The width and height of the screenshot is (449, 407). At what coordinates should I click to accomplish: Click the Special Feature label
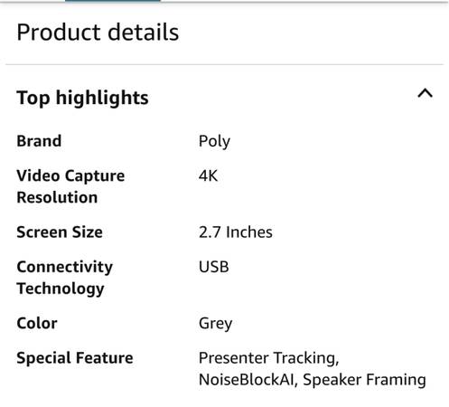tap(75, 358)
